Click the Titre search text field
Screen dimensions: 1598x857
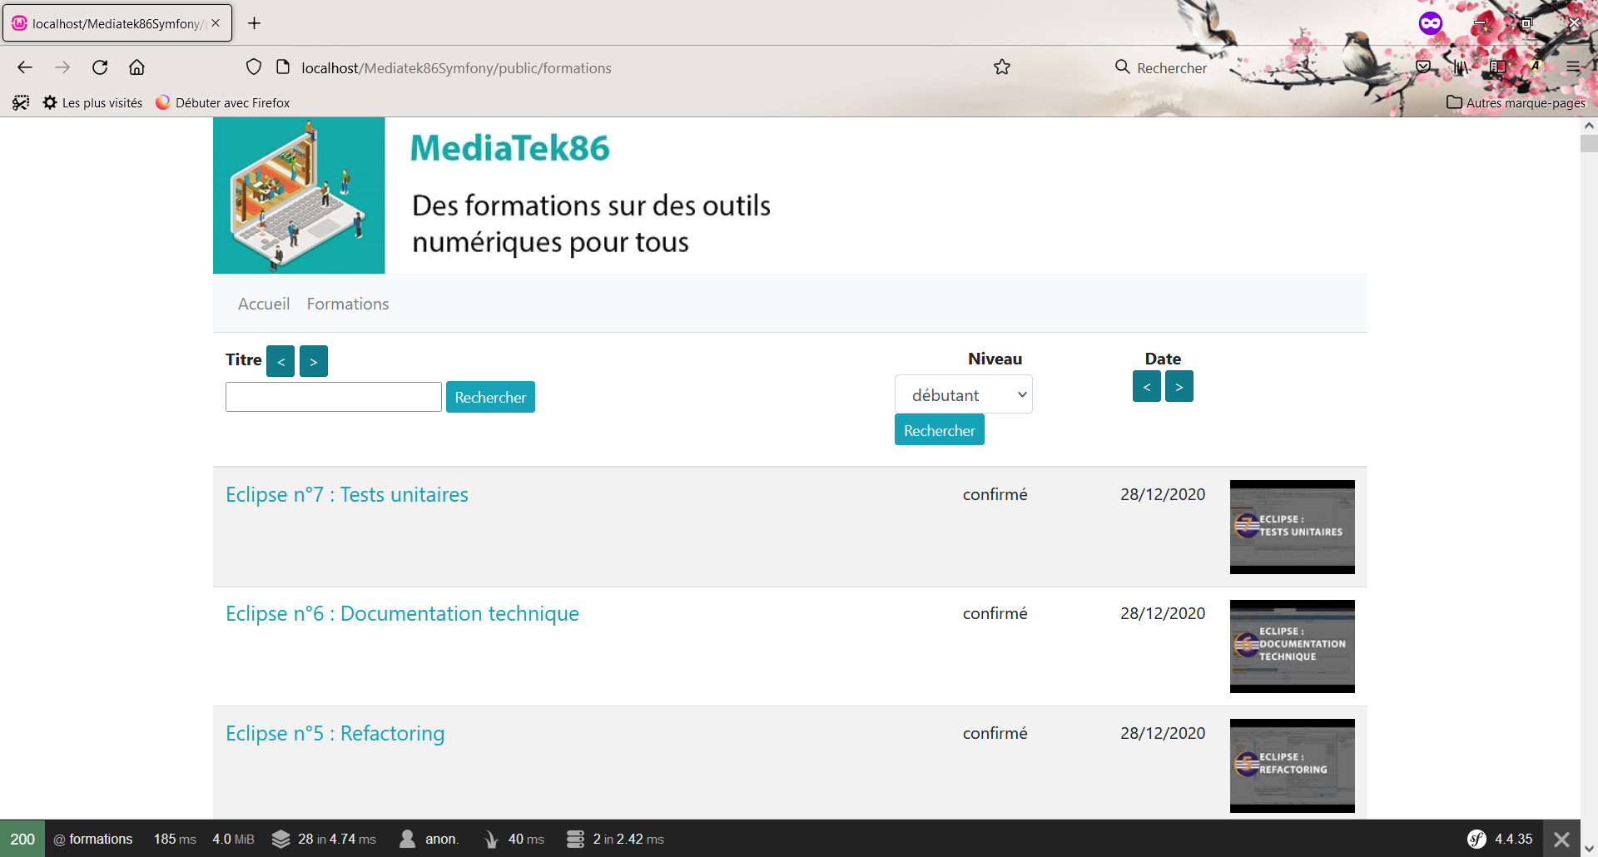click(x=334, y=397)
